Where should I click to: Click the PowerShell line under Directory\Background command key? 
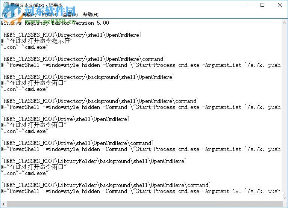(x=141, y=107)
